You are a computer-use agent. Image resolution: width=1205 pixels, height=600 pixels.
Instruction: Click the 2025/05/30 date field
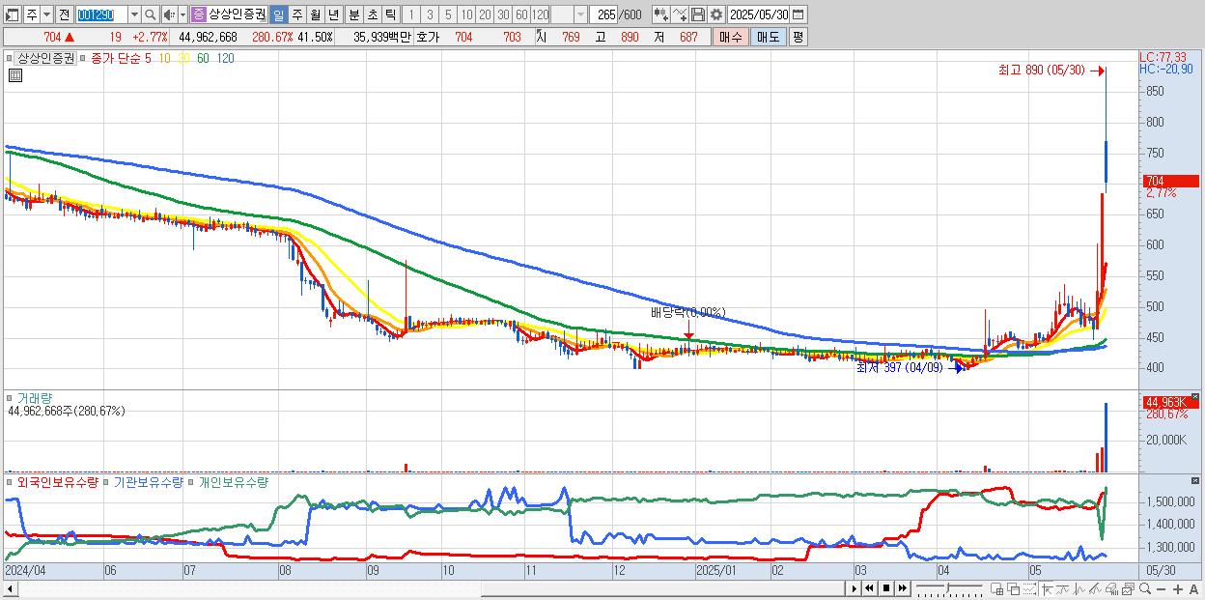759,14
